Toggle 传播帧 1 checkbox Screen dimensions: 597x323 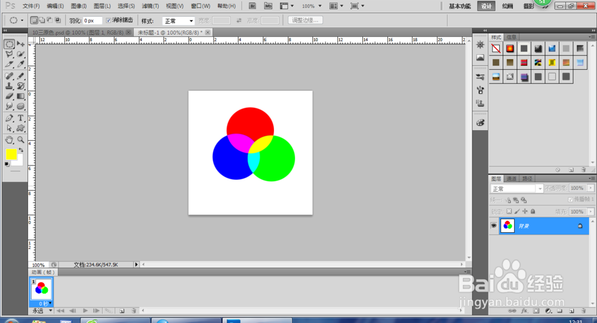(x=570, y=199)
